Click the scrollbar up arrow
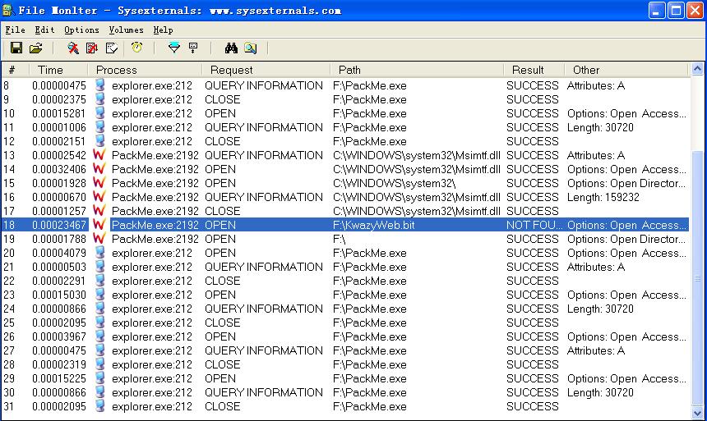707x421 pixels. tap(697, 69)
